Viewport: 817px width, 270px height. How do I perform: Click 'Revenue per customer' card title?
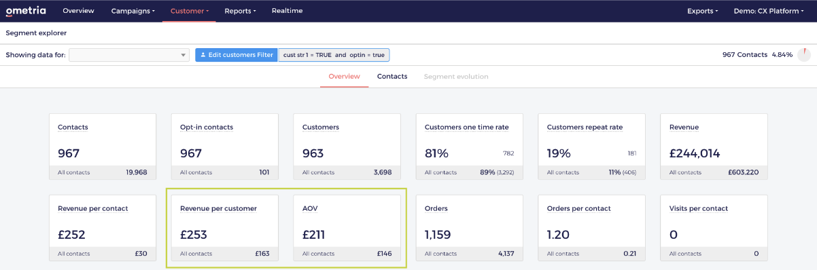coord(218,208)
